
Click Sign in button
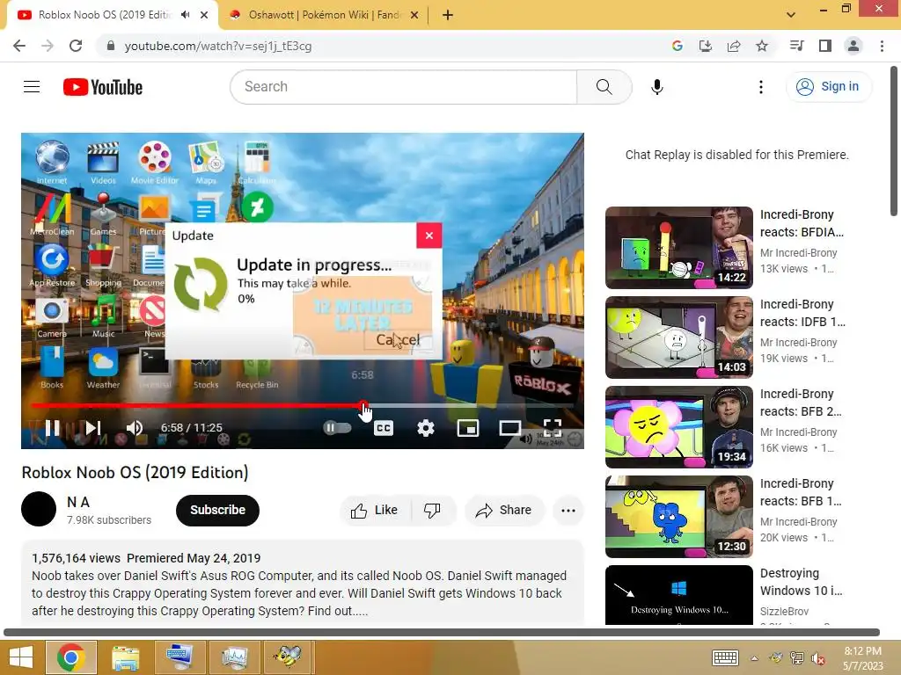(829, 87)
